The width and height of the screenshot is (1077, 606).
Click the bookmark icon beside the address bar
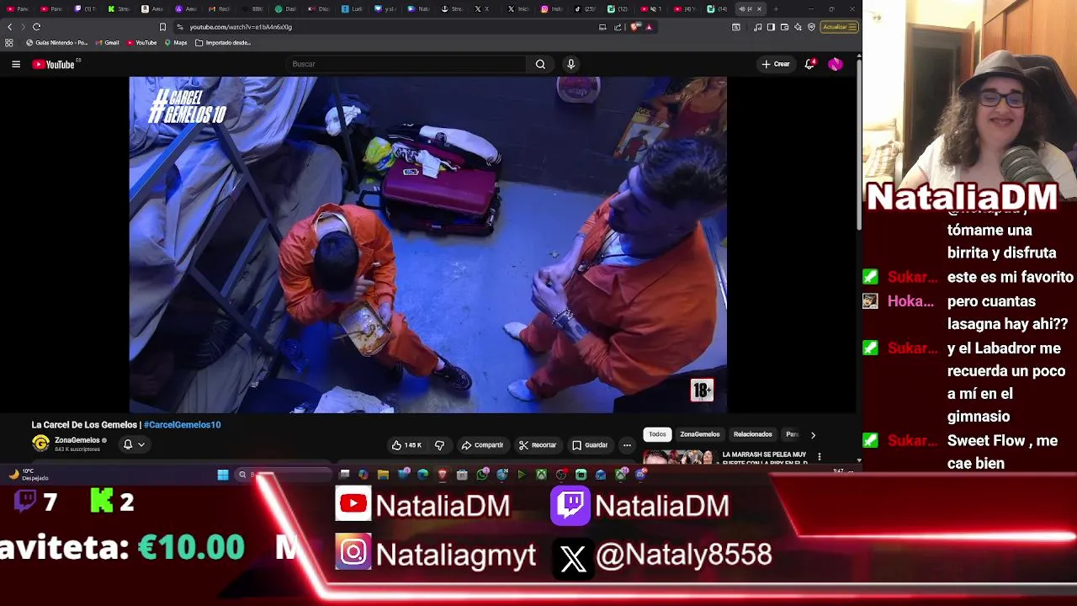[x=162, y=27]
